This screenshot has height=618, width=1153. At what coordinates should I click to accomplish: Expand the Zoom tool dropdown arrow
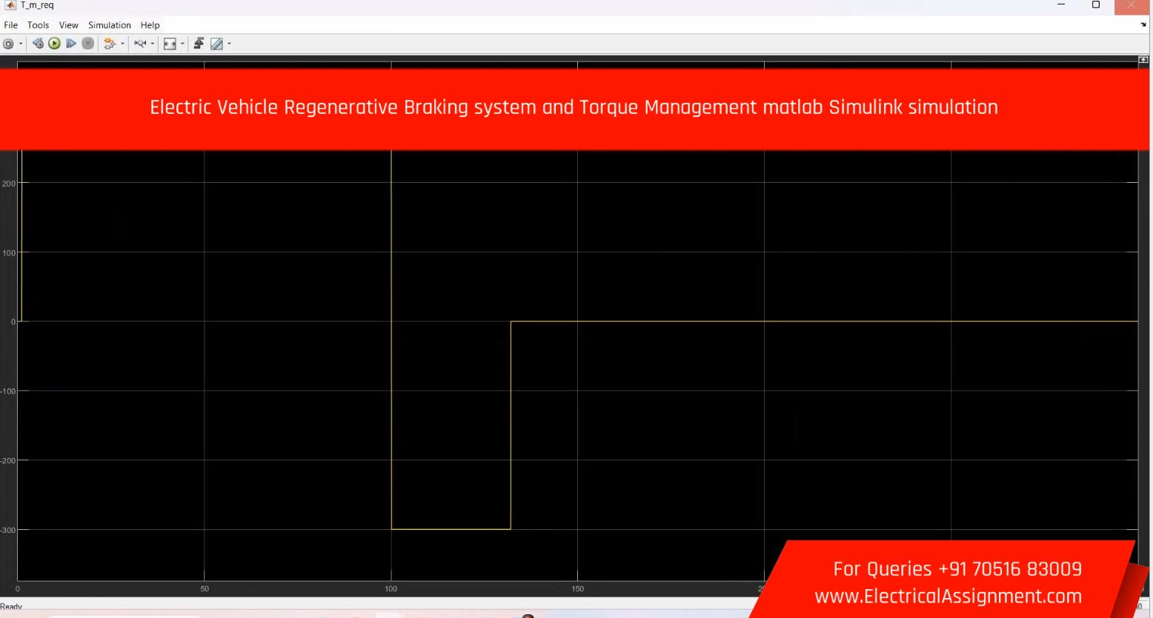point(153,44)
